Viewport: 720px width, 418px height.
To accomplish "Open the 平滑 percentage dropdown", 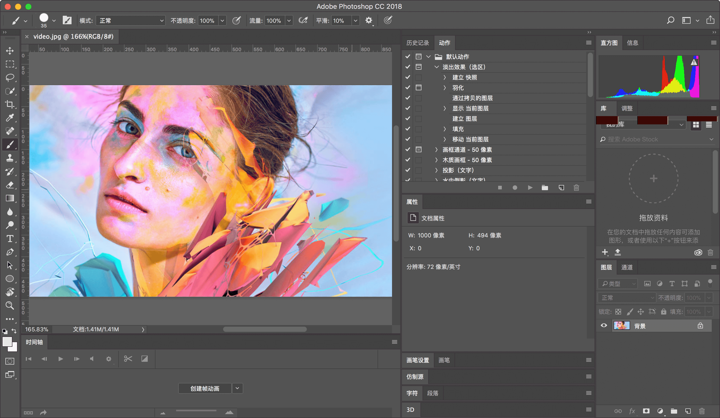I will (355, 20).
